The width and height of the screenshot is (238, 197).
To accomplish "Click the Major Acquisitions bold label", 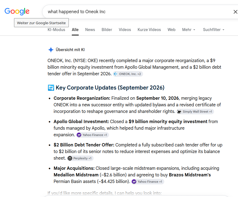I will (74, 168).
